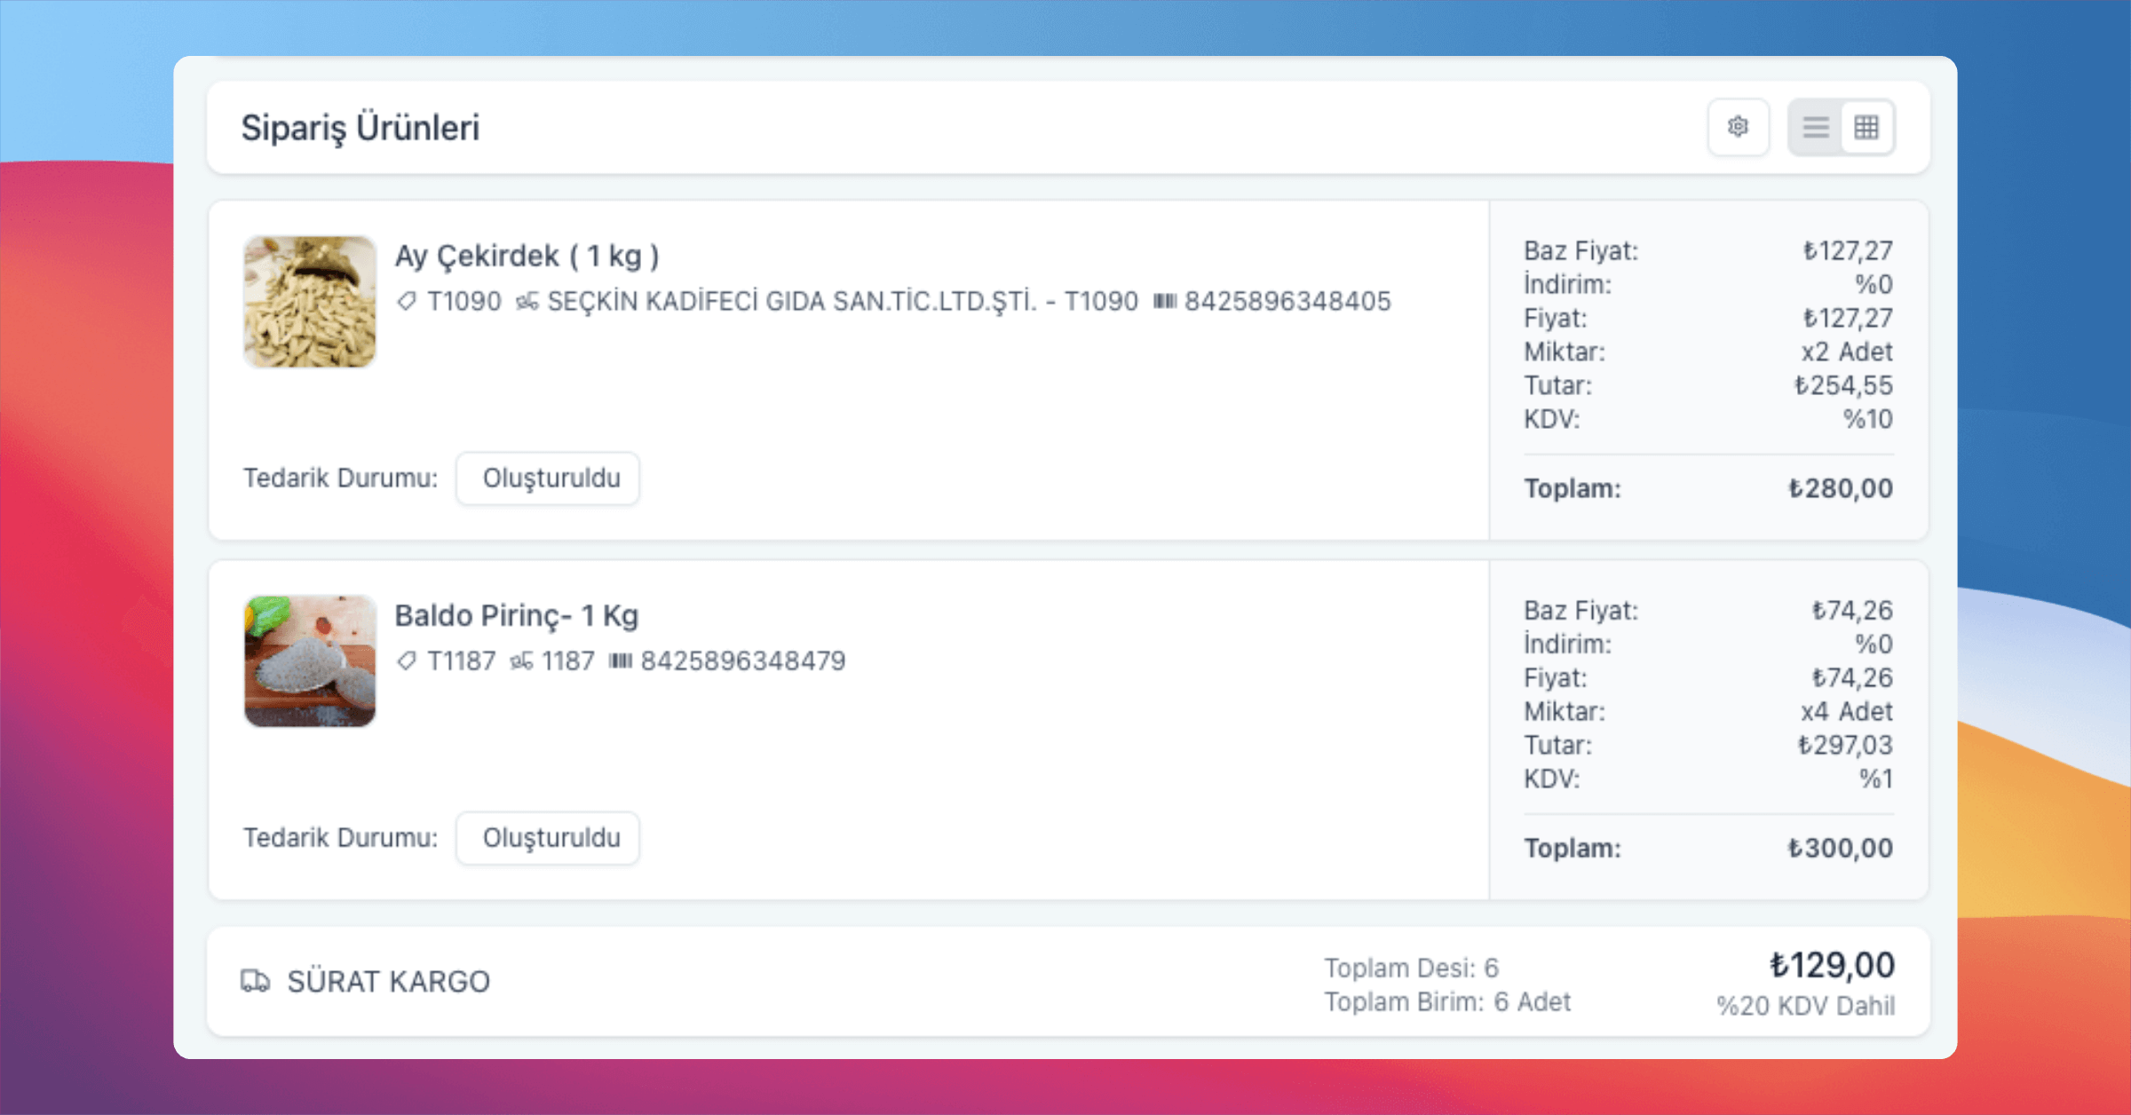Switch to grid view layout
The height and width of the screenshot is (1115, 2131).
click(x=1866, y=127)
